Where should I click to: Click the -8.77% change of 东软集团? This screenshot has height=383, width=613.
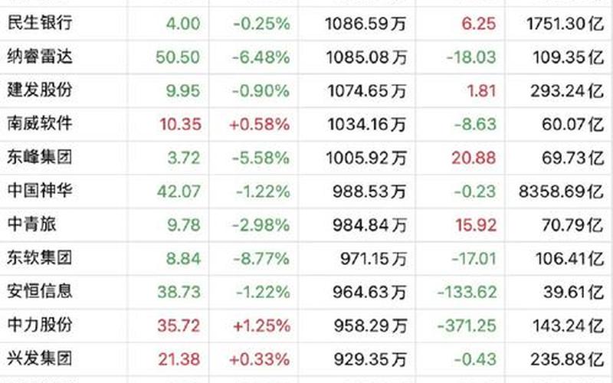click(261, 258)
